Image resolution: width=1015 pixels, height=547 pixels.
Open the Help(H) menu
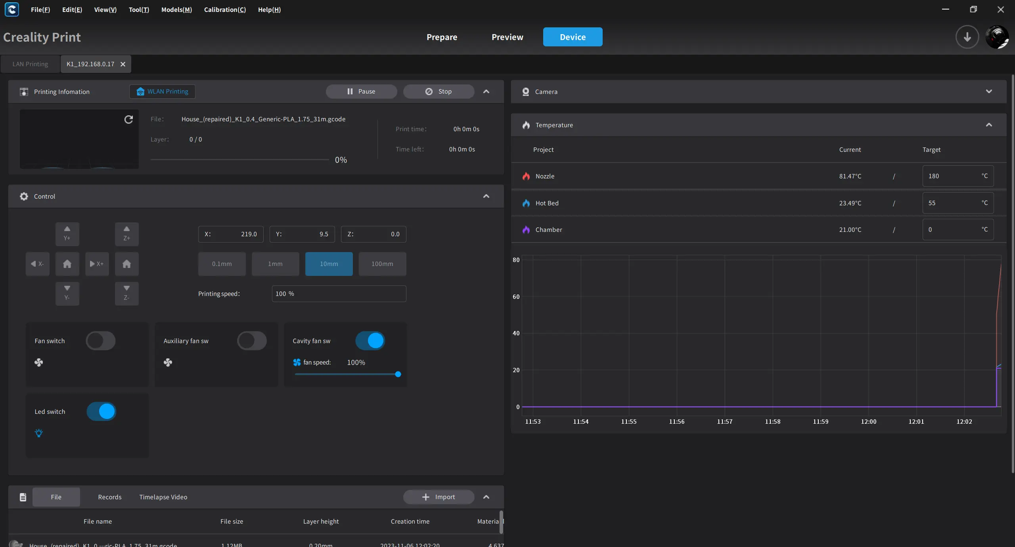[x=269, y=10]
